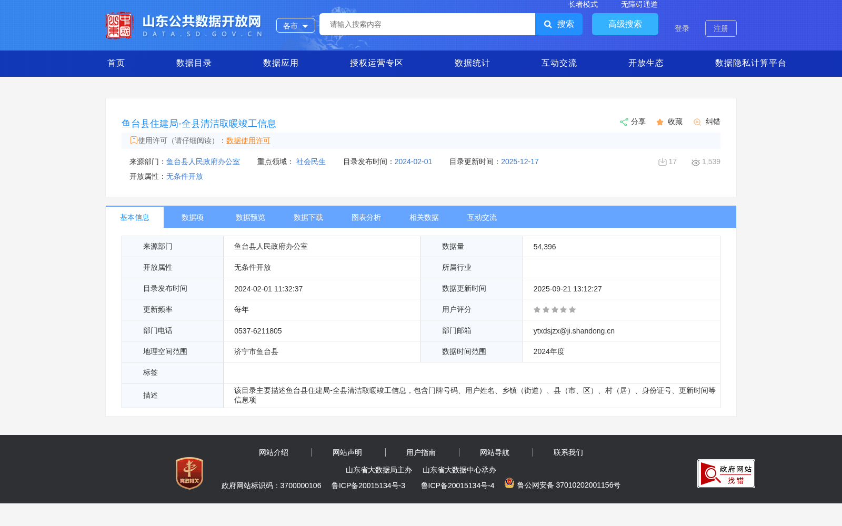
Task: Switch to the 数据项 tab
Action: [193, 217]
